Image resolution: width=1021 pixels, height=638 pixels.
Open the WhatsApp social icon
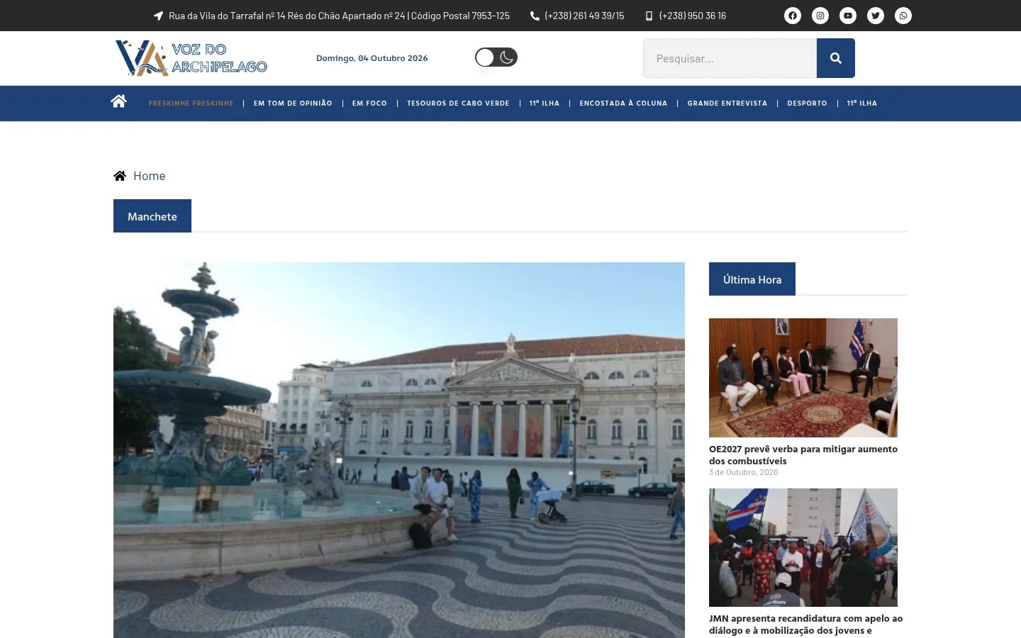[x=903, y=16]
